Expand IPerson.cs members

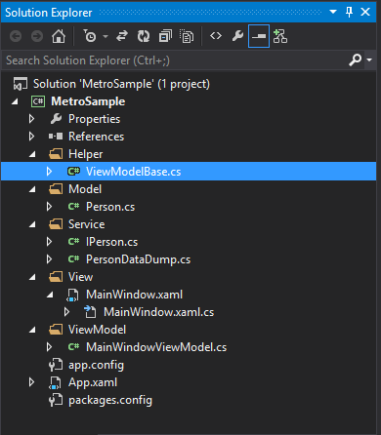point(49,242)
